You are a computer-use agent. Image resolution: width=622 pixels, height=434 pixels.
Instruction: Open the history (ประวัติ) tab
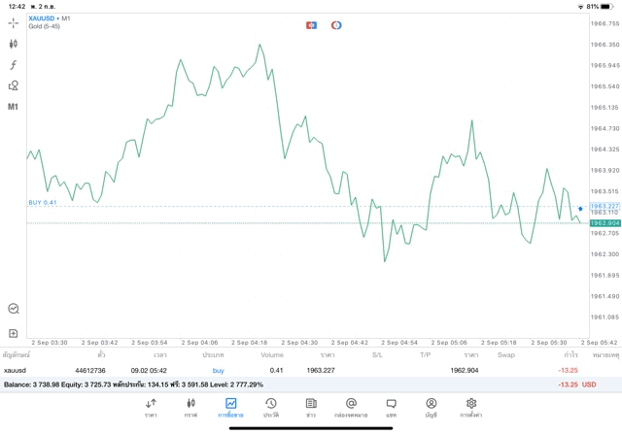point(271,407)
